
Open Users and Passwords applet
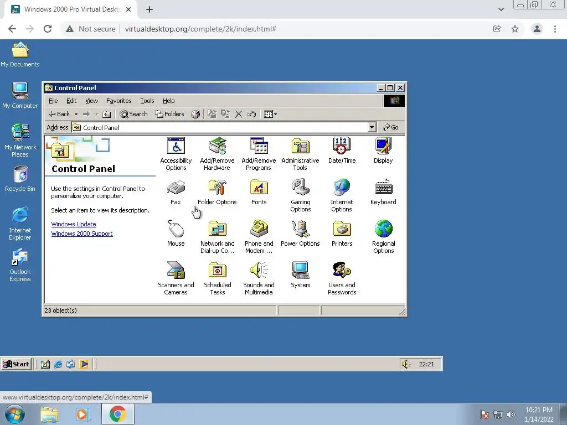[x=342, y=279]
